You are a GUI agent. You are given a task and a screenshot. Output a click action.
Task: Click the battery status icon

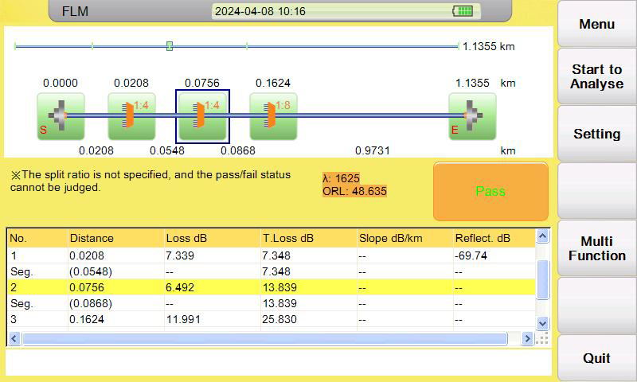[x=463, y=11]
